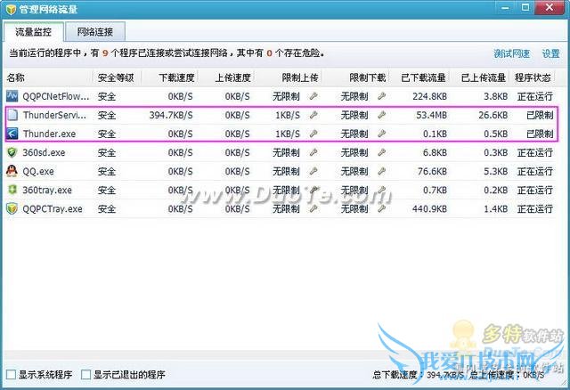Click the QQ.exe penguin icon
The width and height of the screenshot is (570, 390).
(12, 171)
